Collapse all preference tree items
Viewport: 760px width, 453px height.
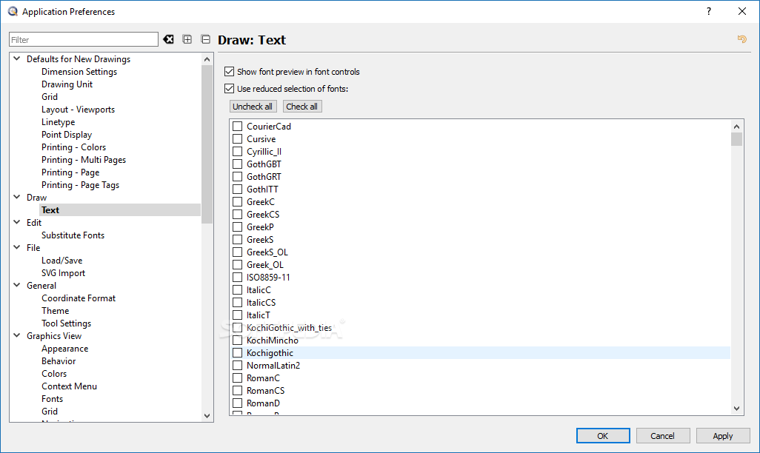(206, 39)
